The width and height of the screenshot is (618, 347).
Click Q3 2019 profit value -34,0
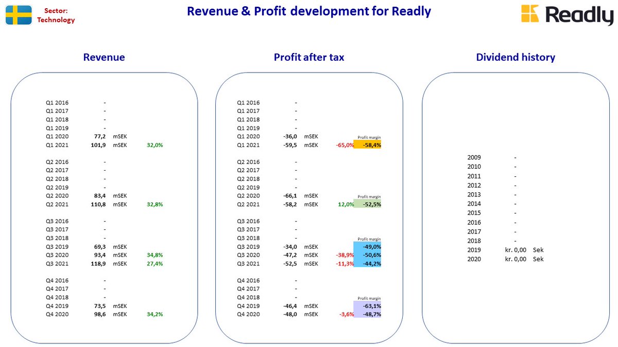[x=290, y=247]
